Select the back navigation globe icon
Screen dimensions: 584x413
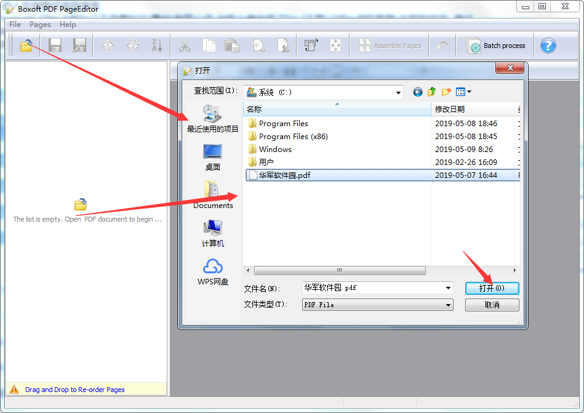coord(417,91)
